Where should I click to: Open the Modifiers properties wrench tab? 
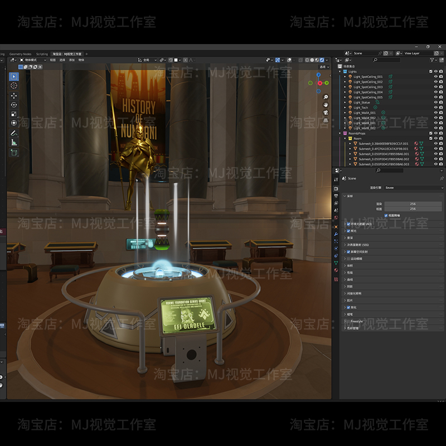pyautogui.click(x=336, y=234)
